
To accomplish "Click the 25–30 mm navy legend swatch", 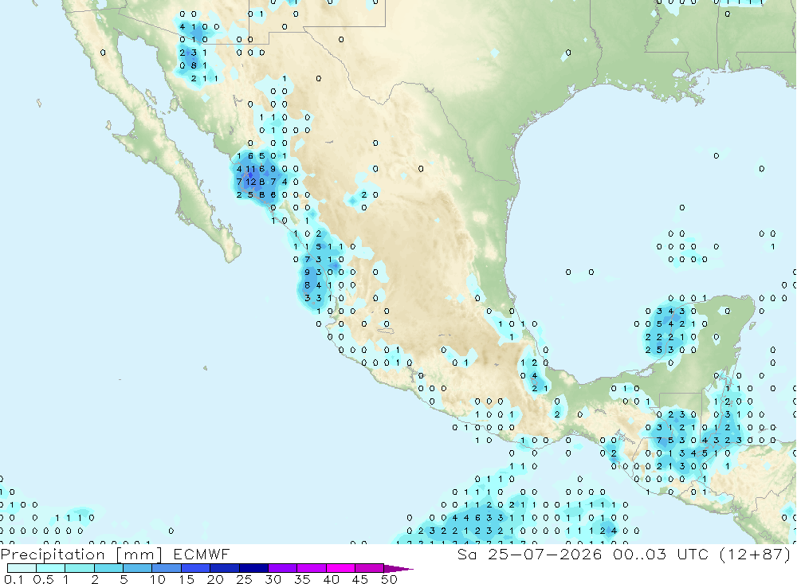I will tap(253, 568).
